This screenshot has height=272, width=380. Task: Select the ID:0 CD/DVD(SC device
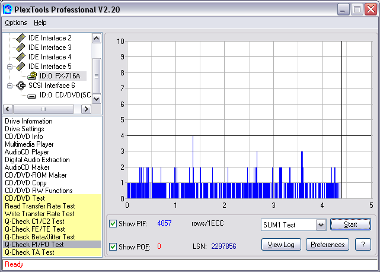point(65,95)
